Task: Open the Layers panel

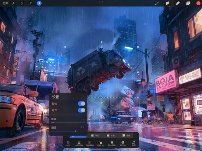Action: (x=188, y=3)
